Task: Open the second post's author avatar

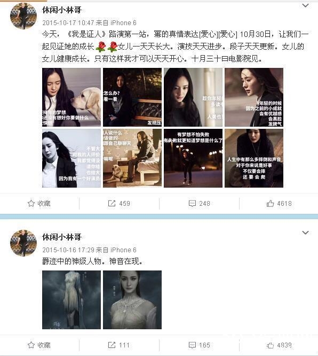Action: 23,243
